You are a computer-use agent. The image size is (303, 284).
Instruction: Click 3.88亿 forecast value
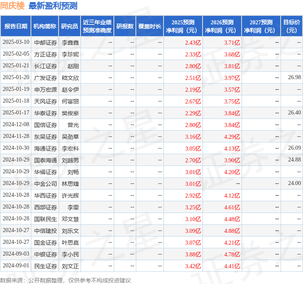click(193, 254)
